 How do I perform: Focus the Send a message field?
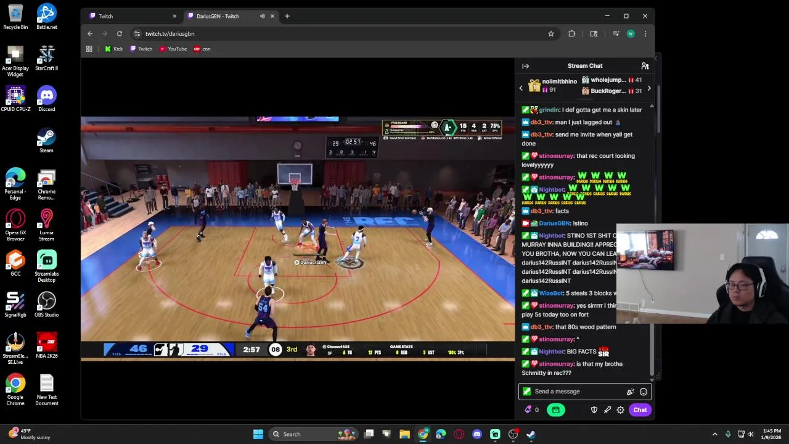coord(584,392)
